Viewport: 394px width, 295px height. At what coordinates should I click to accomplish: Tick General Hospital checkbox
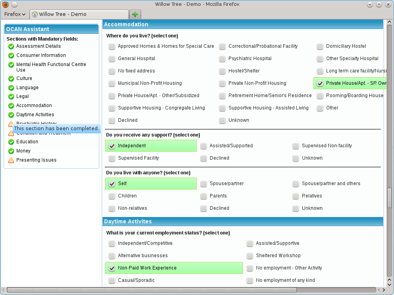tap(112, 59)
